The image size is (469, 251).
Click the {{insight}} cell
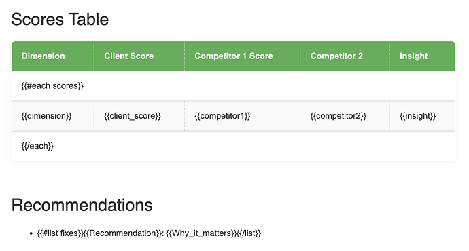point(422,116)
